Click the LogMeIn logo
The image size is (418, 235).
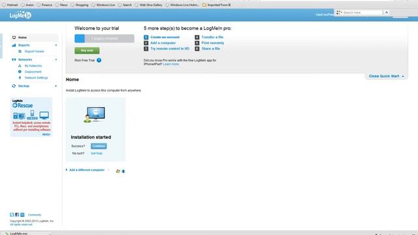[20, 15]
